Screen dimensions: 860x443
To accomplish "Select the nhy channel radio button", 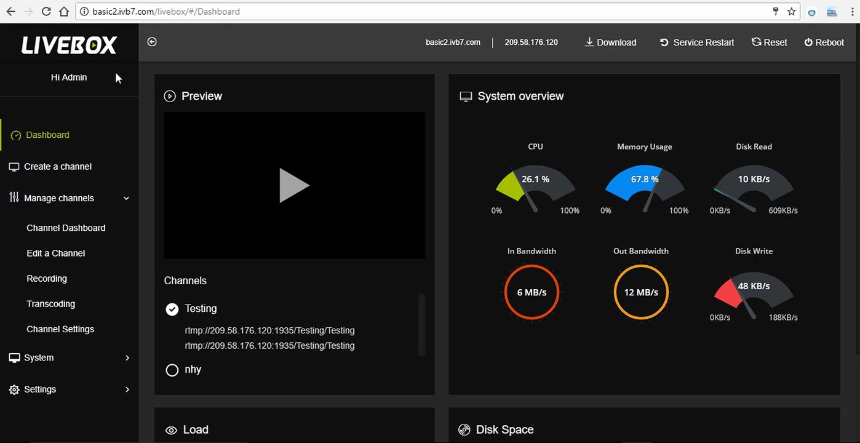I will point(172,370).
